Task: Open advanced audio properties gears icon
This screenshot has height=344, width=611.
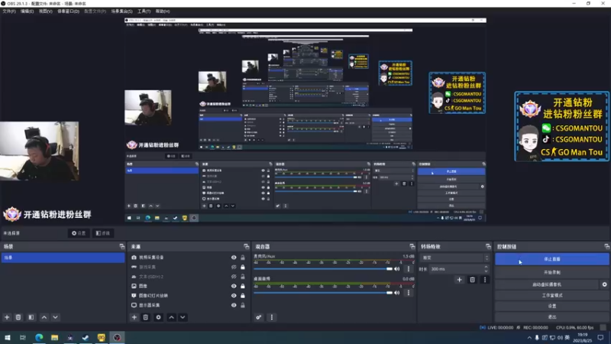Action: pos(259,317)
